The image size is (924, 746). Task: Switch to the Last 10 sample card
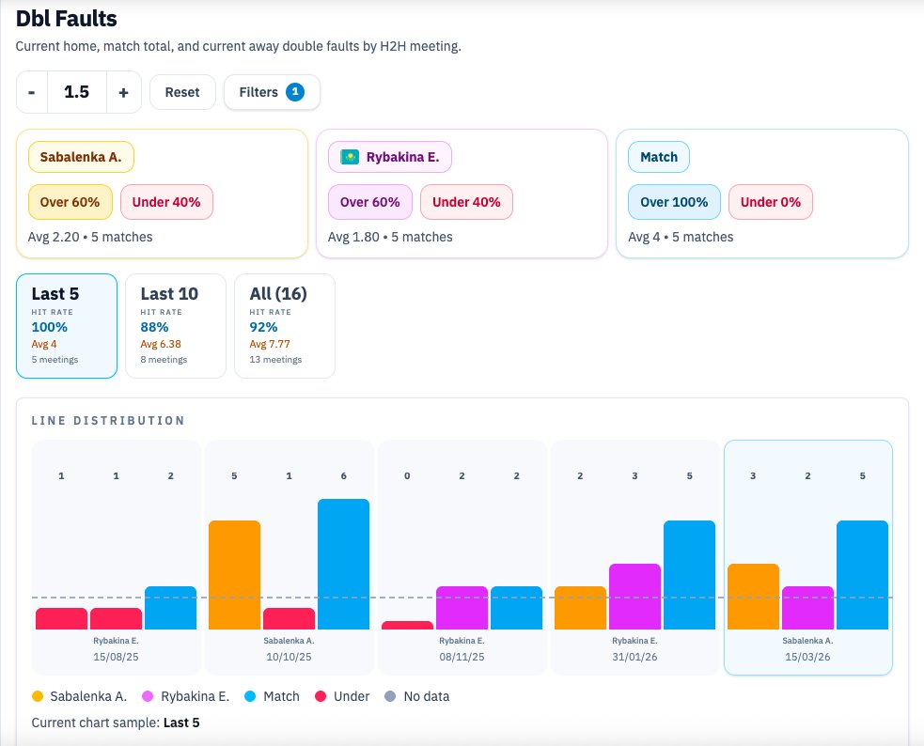pyautogui.click(x=175, y=324)
